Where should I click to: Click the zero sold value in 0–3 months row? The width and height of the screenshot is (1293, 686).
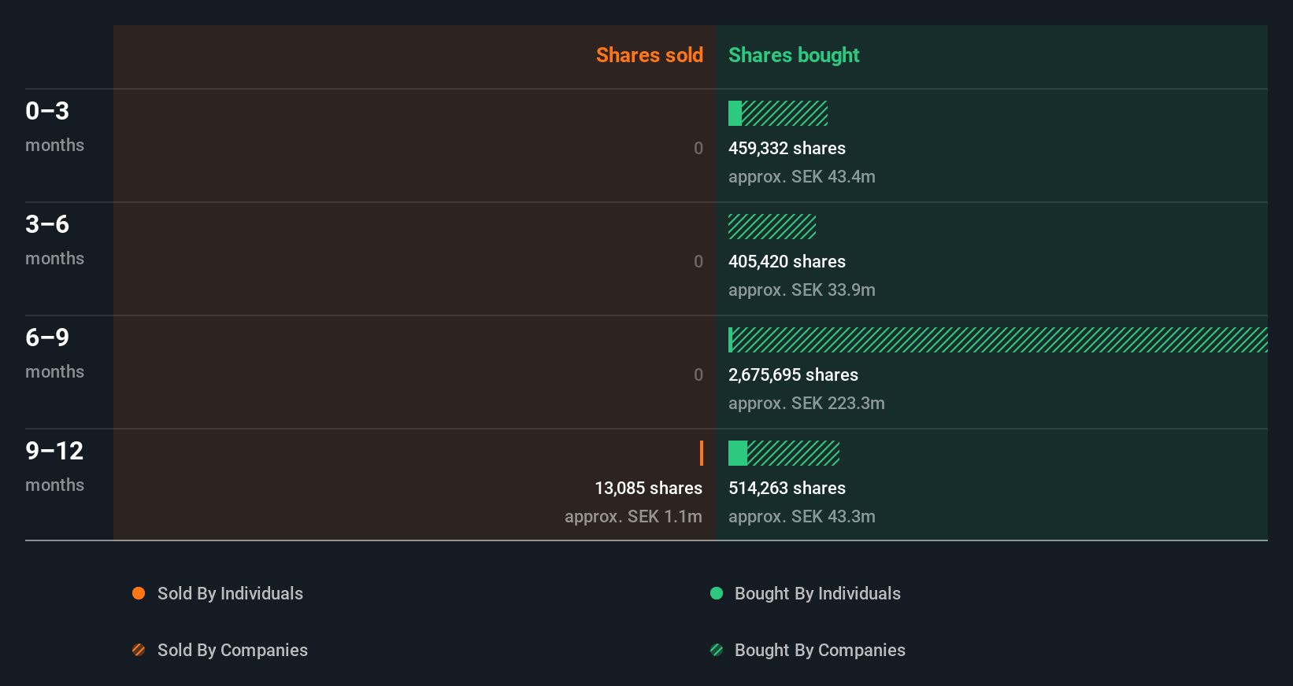coord(698,149)
